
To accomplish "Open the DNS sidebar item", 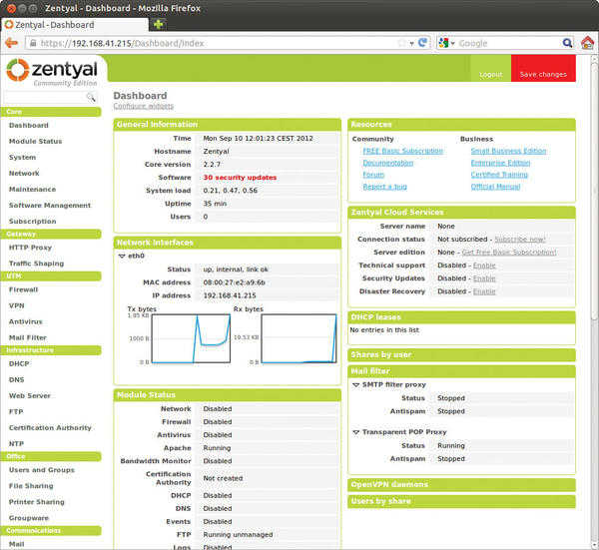I will tap(16, 380).
